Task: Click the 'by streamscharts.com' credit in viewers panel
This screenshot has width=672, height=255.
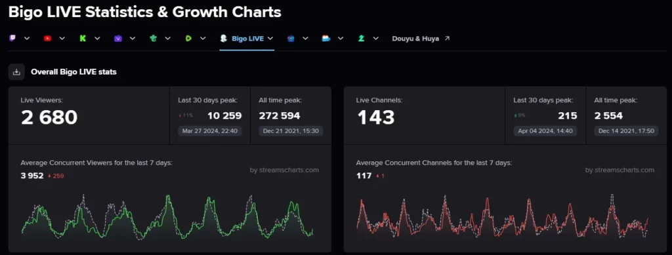Action: click(x=284, y=170)
